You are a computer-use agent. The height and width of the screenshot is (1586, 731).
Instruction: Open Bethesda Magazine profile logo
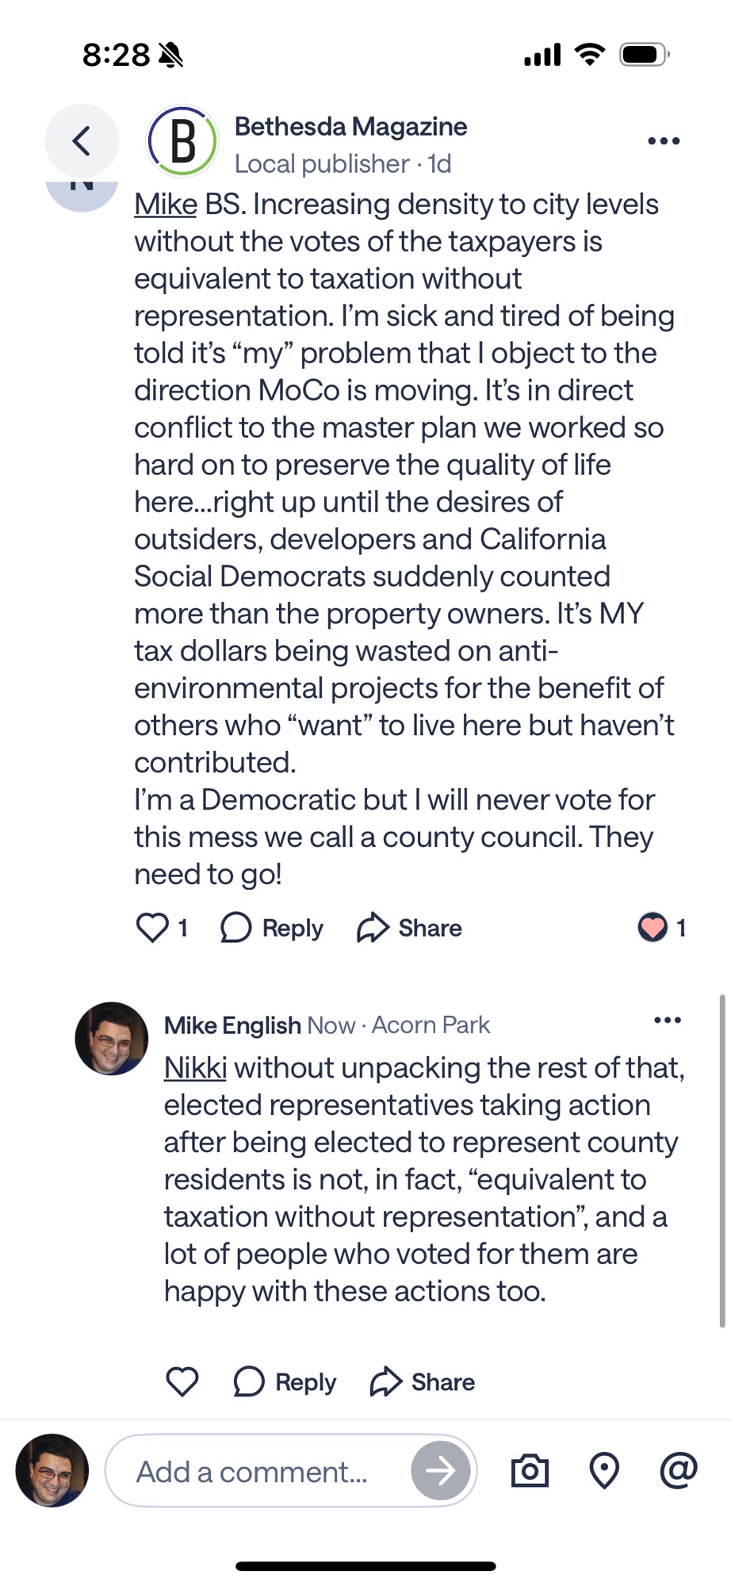point(183,141)
